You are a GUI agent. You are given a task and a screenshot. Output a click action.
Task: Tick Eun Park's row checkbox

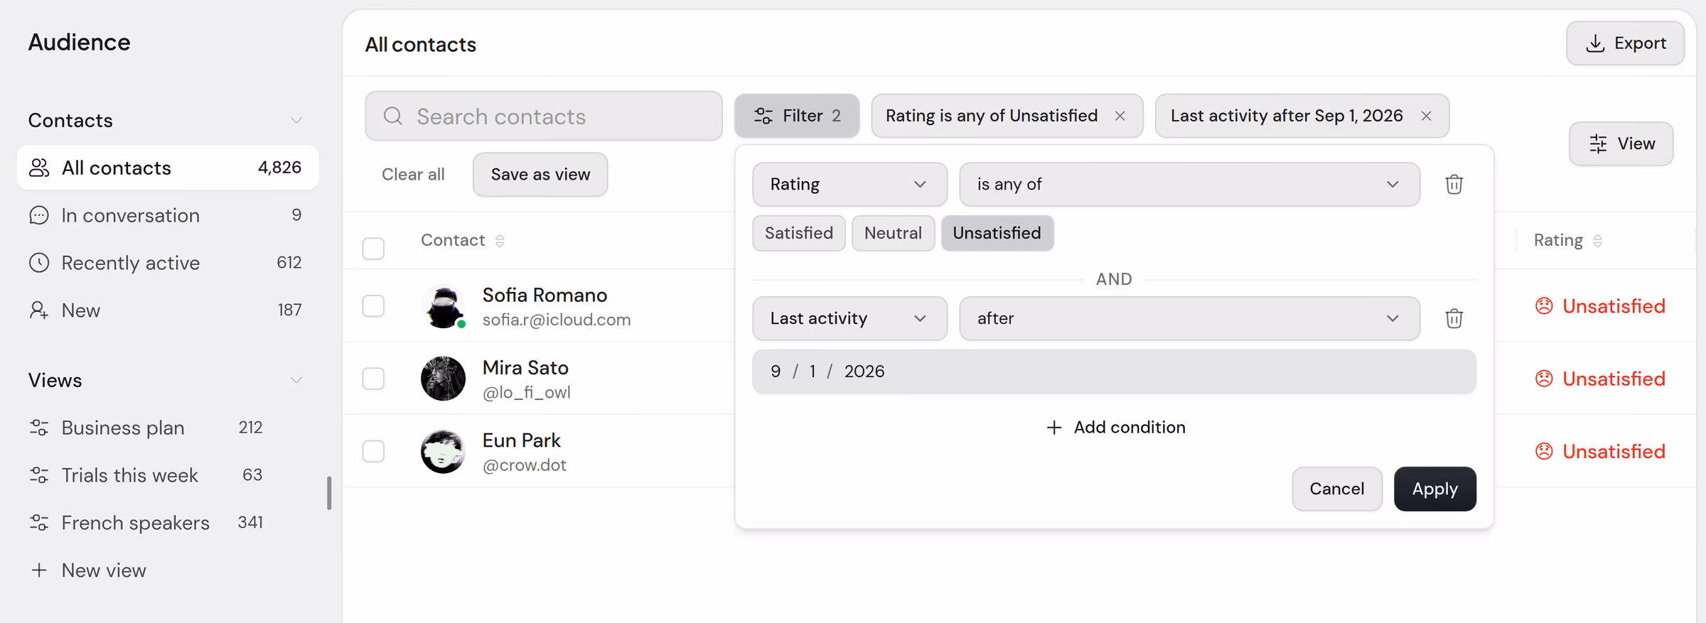pos(373,451)
